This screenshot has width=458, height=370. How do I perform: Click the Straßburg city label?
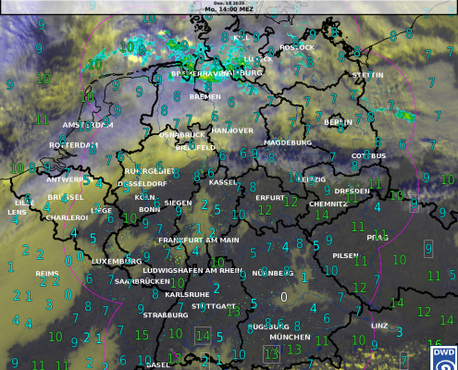166,315
